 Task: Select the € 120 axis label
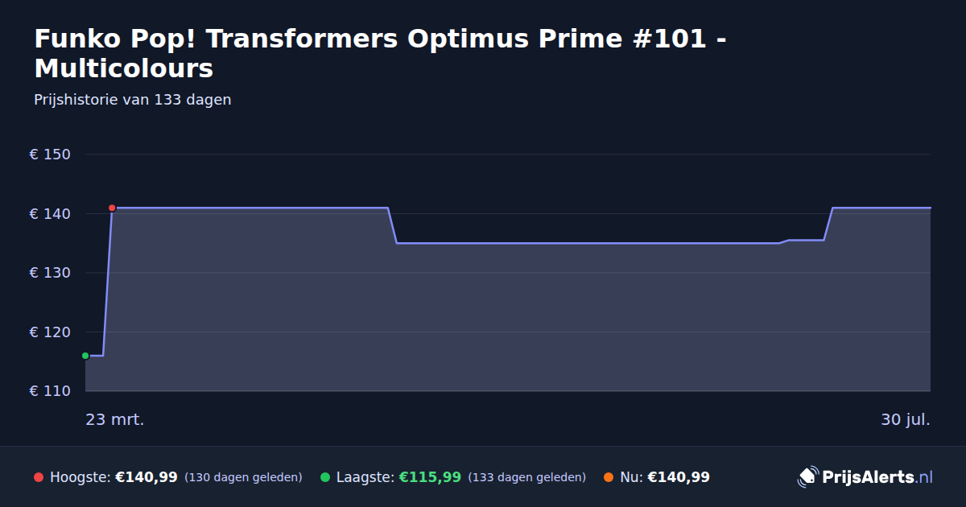click(50, 332)
